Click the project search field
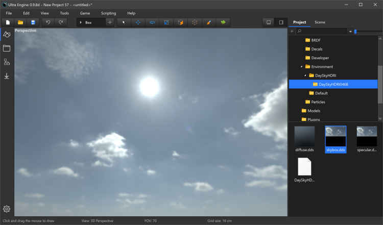This screenshot has width=383, height=225. coord(322,31)
